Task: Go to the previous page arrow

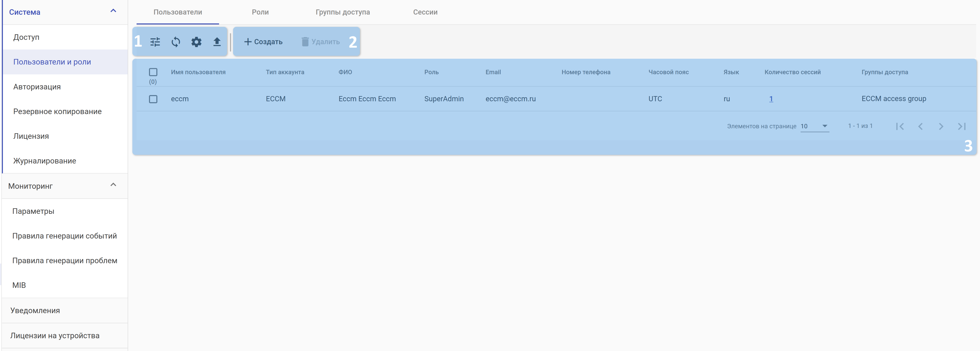Action: (920, 126)
